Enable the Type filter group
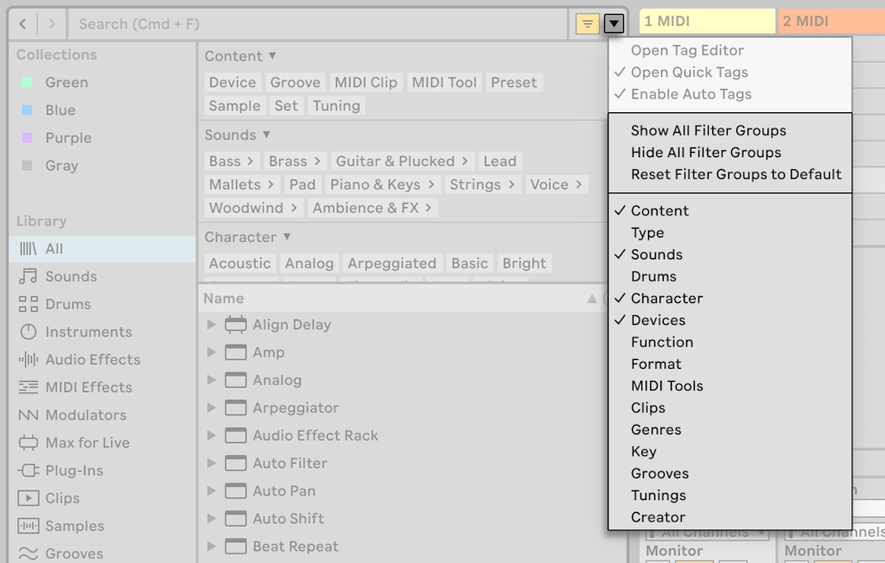This screenshot has width=885, height=563. [x=646, y=232]
